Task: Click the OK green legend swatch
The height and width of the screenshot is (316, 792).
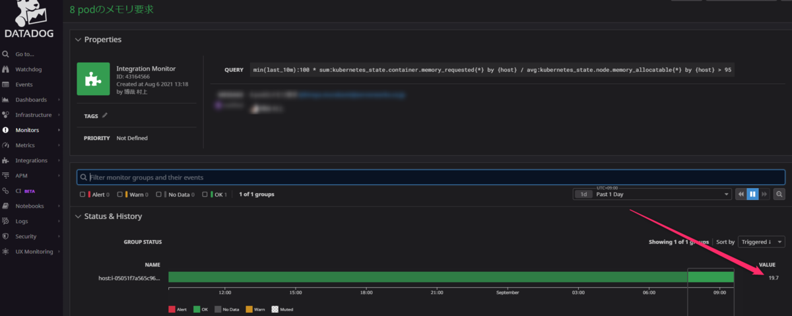Action: pyautogui.click(x=197, y=309)
